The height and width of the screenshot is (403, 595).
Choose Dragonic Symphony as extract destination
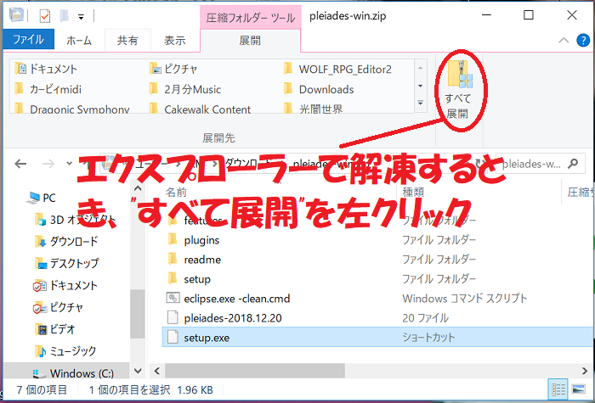pyautogui.click(x=72, y=109)
